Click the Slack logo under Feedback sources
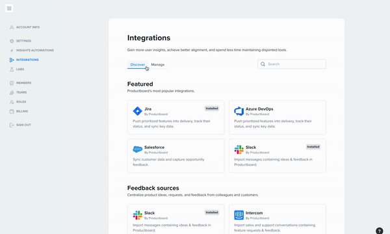This screenshot has height=234, width=390. coord(137,215)
